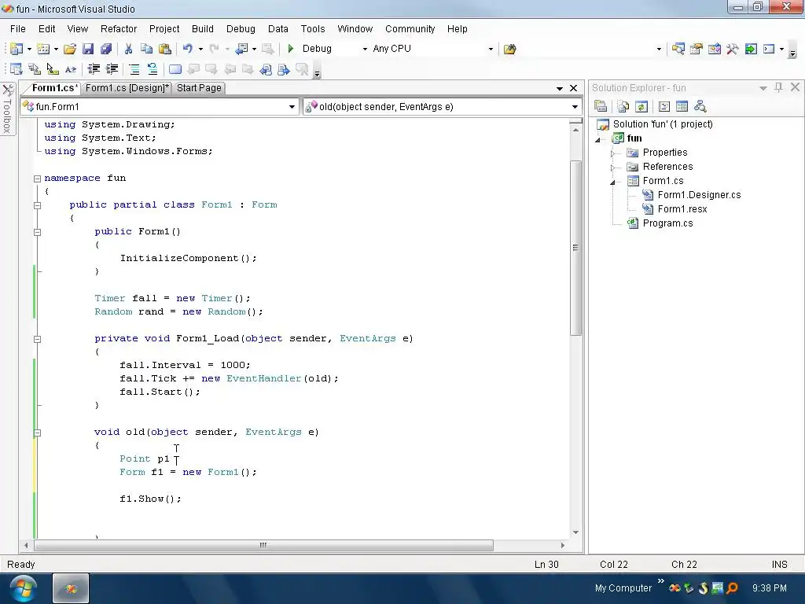Click the Display Parameter Info icon

click(35, 69)
